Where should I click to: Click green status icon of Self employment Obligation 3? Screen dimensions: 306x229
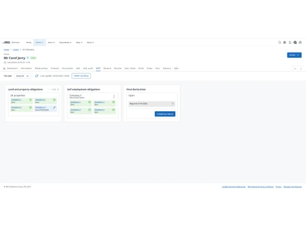click(89, 110)
